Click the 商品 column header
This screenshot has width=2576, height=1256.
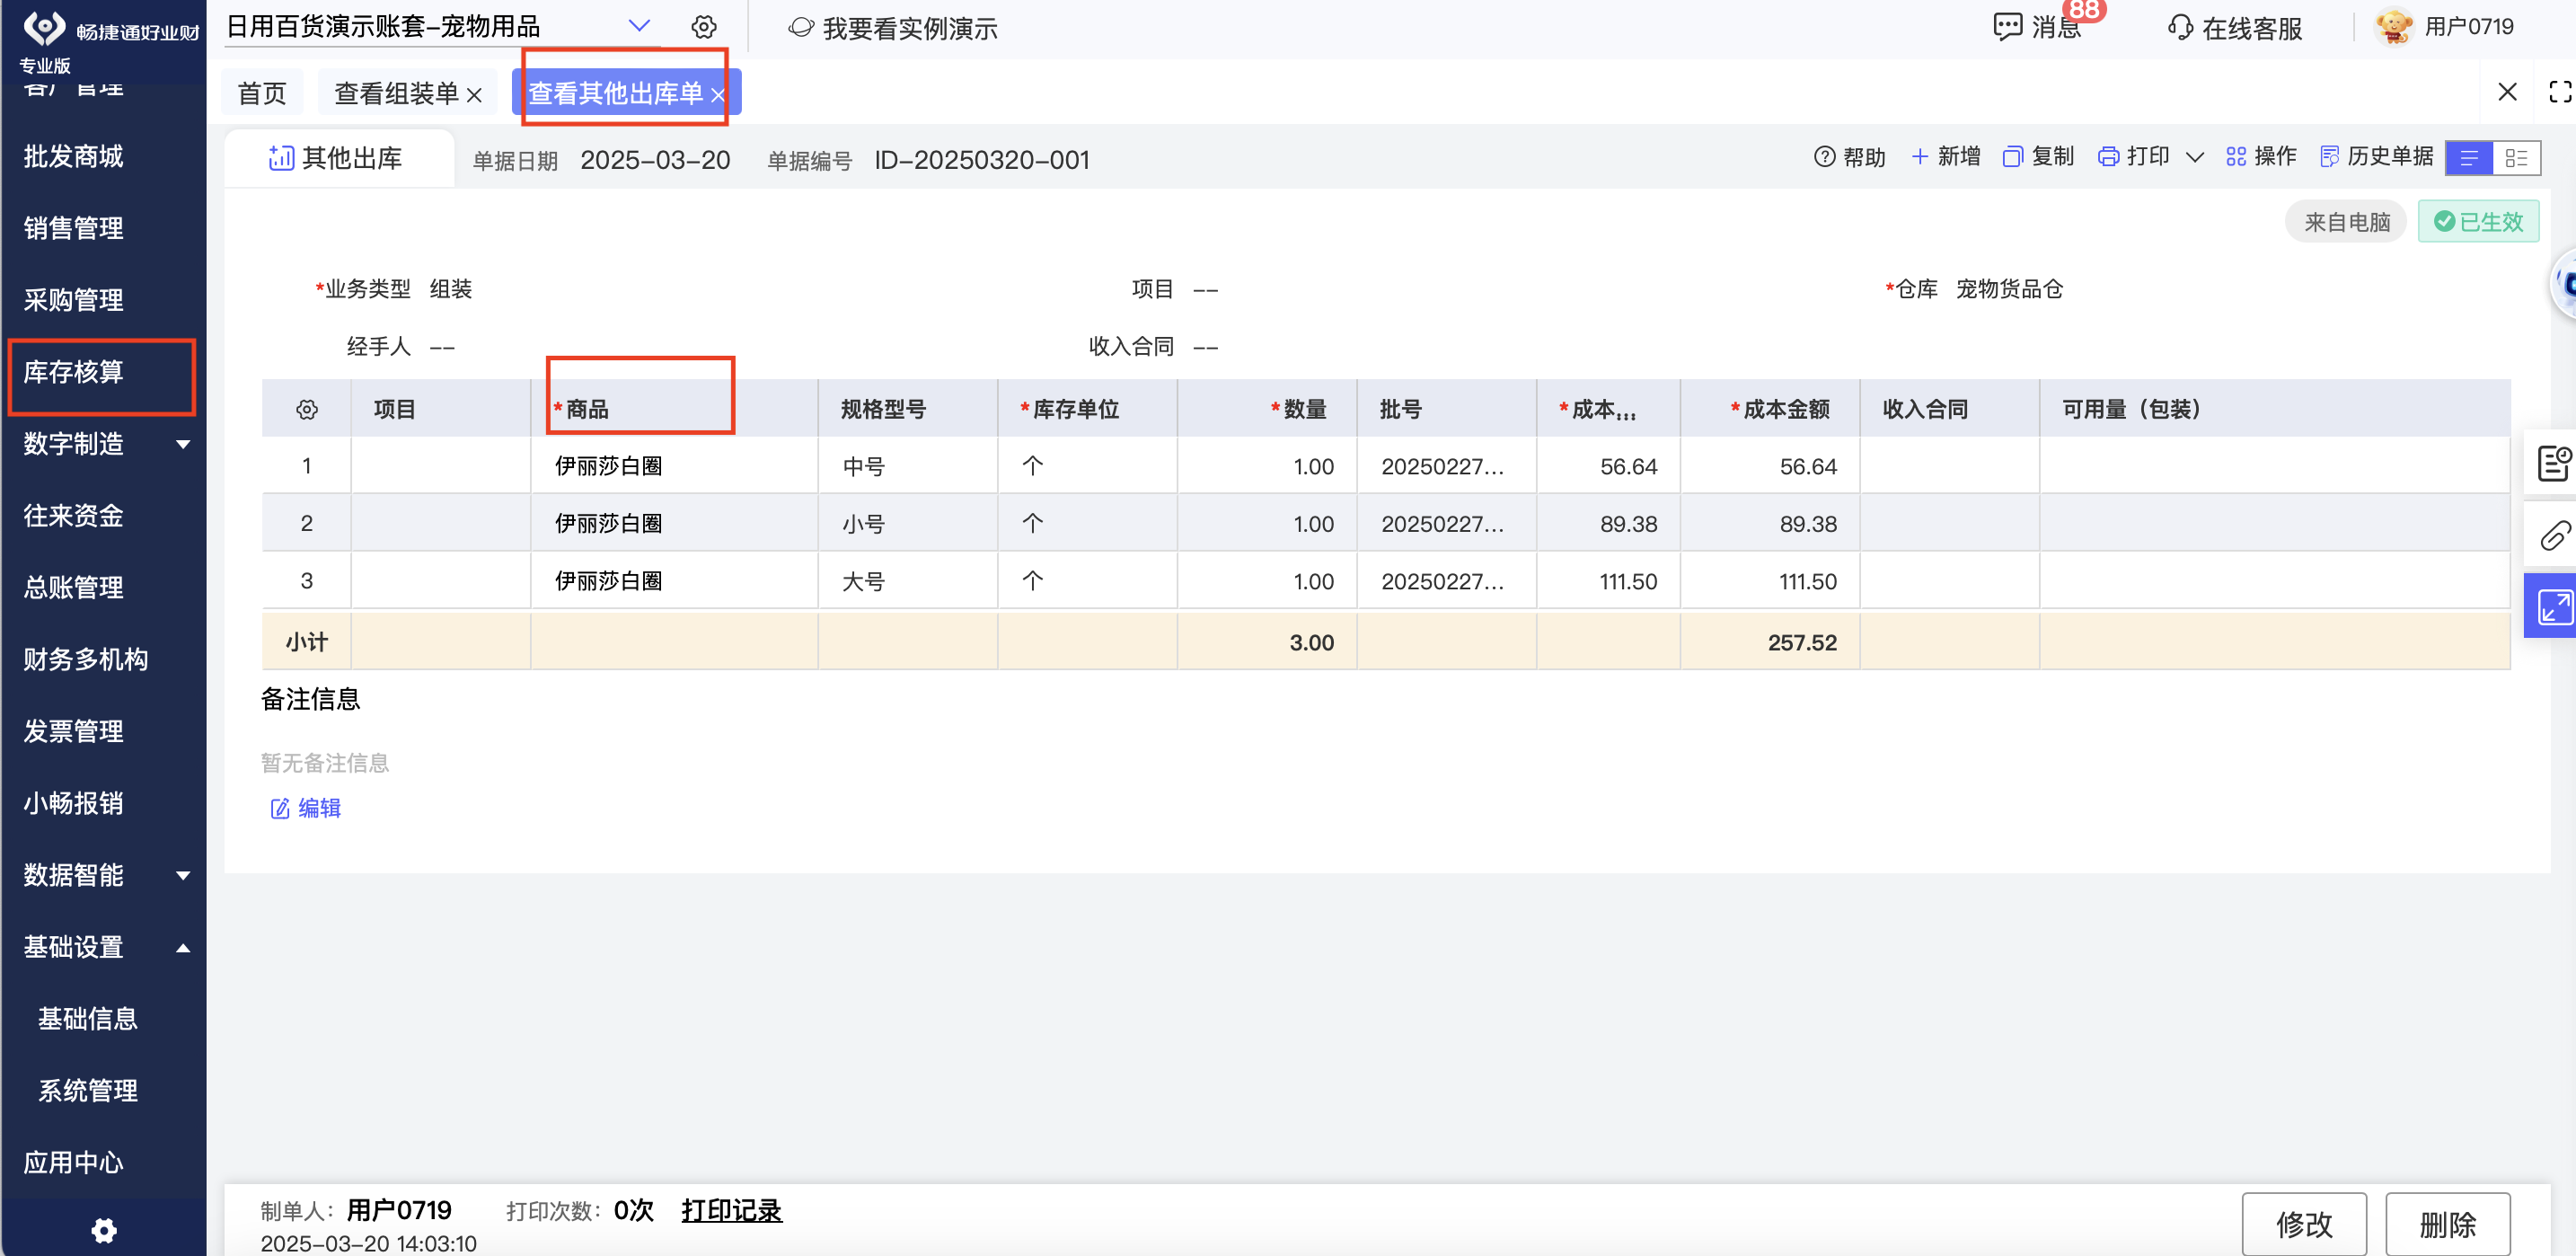(x=675, y=409)
